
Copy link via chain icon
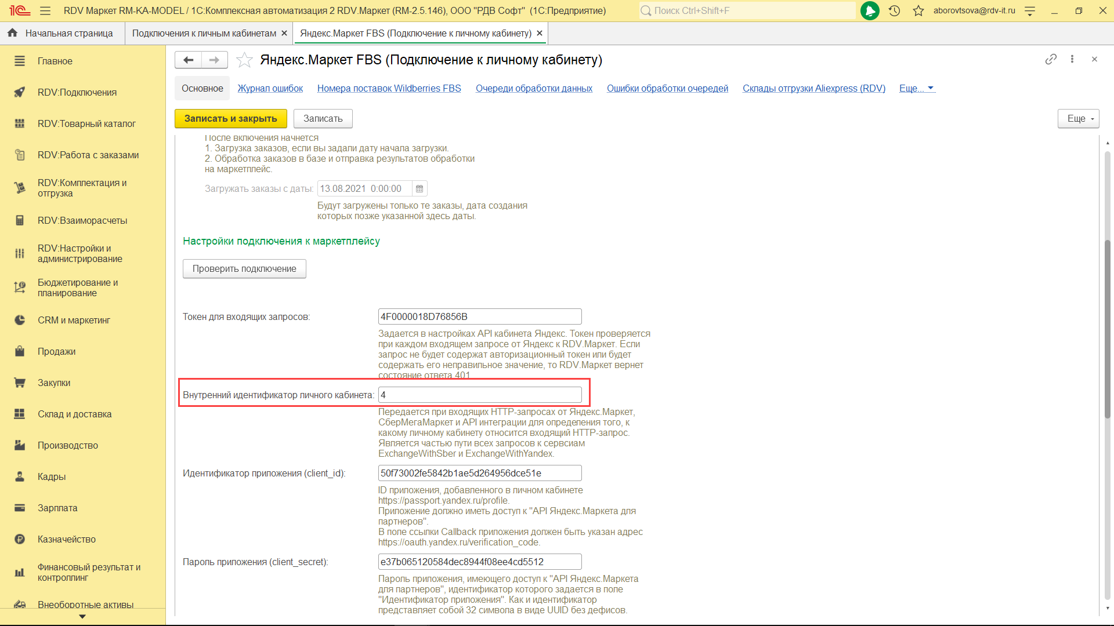point(1051,59)
